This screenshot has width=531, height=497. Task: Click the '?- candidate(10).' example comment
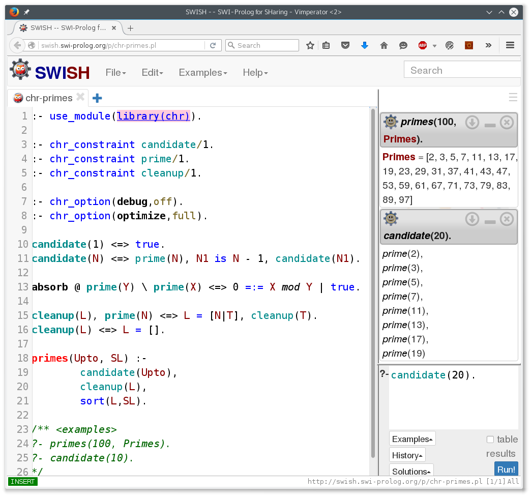[83, 458]
